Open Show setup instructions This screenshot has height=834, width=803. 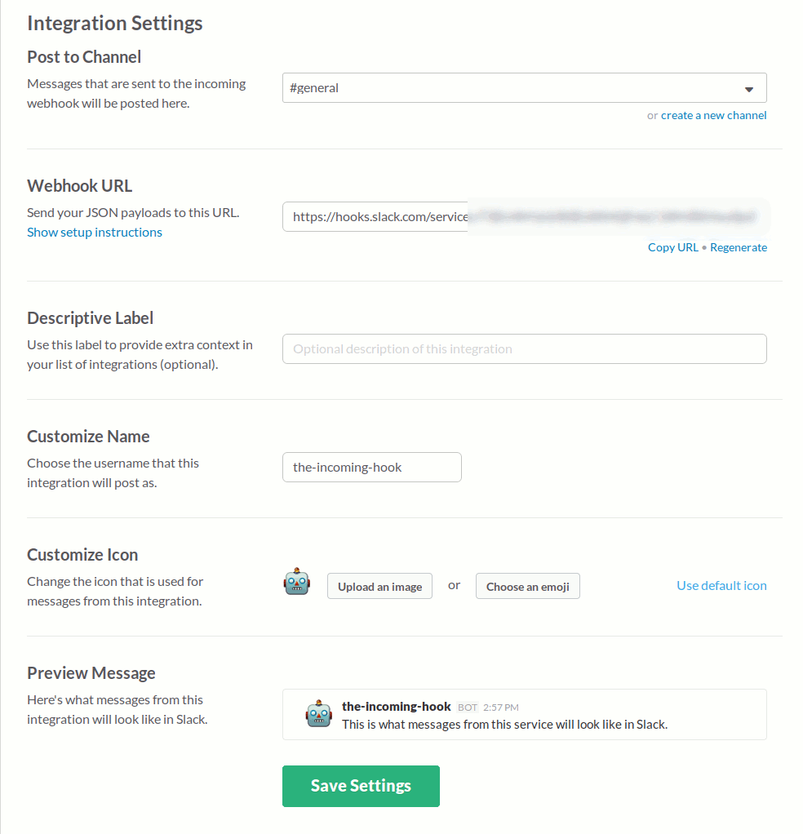click(94, 232)
